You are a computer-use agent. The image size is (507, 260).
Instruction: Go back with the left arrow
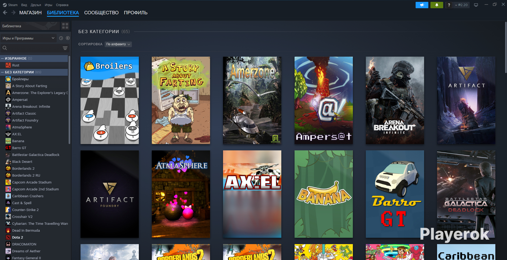tap(5, 12)
